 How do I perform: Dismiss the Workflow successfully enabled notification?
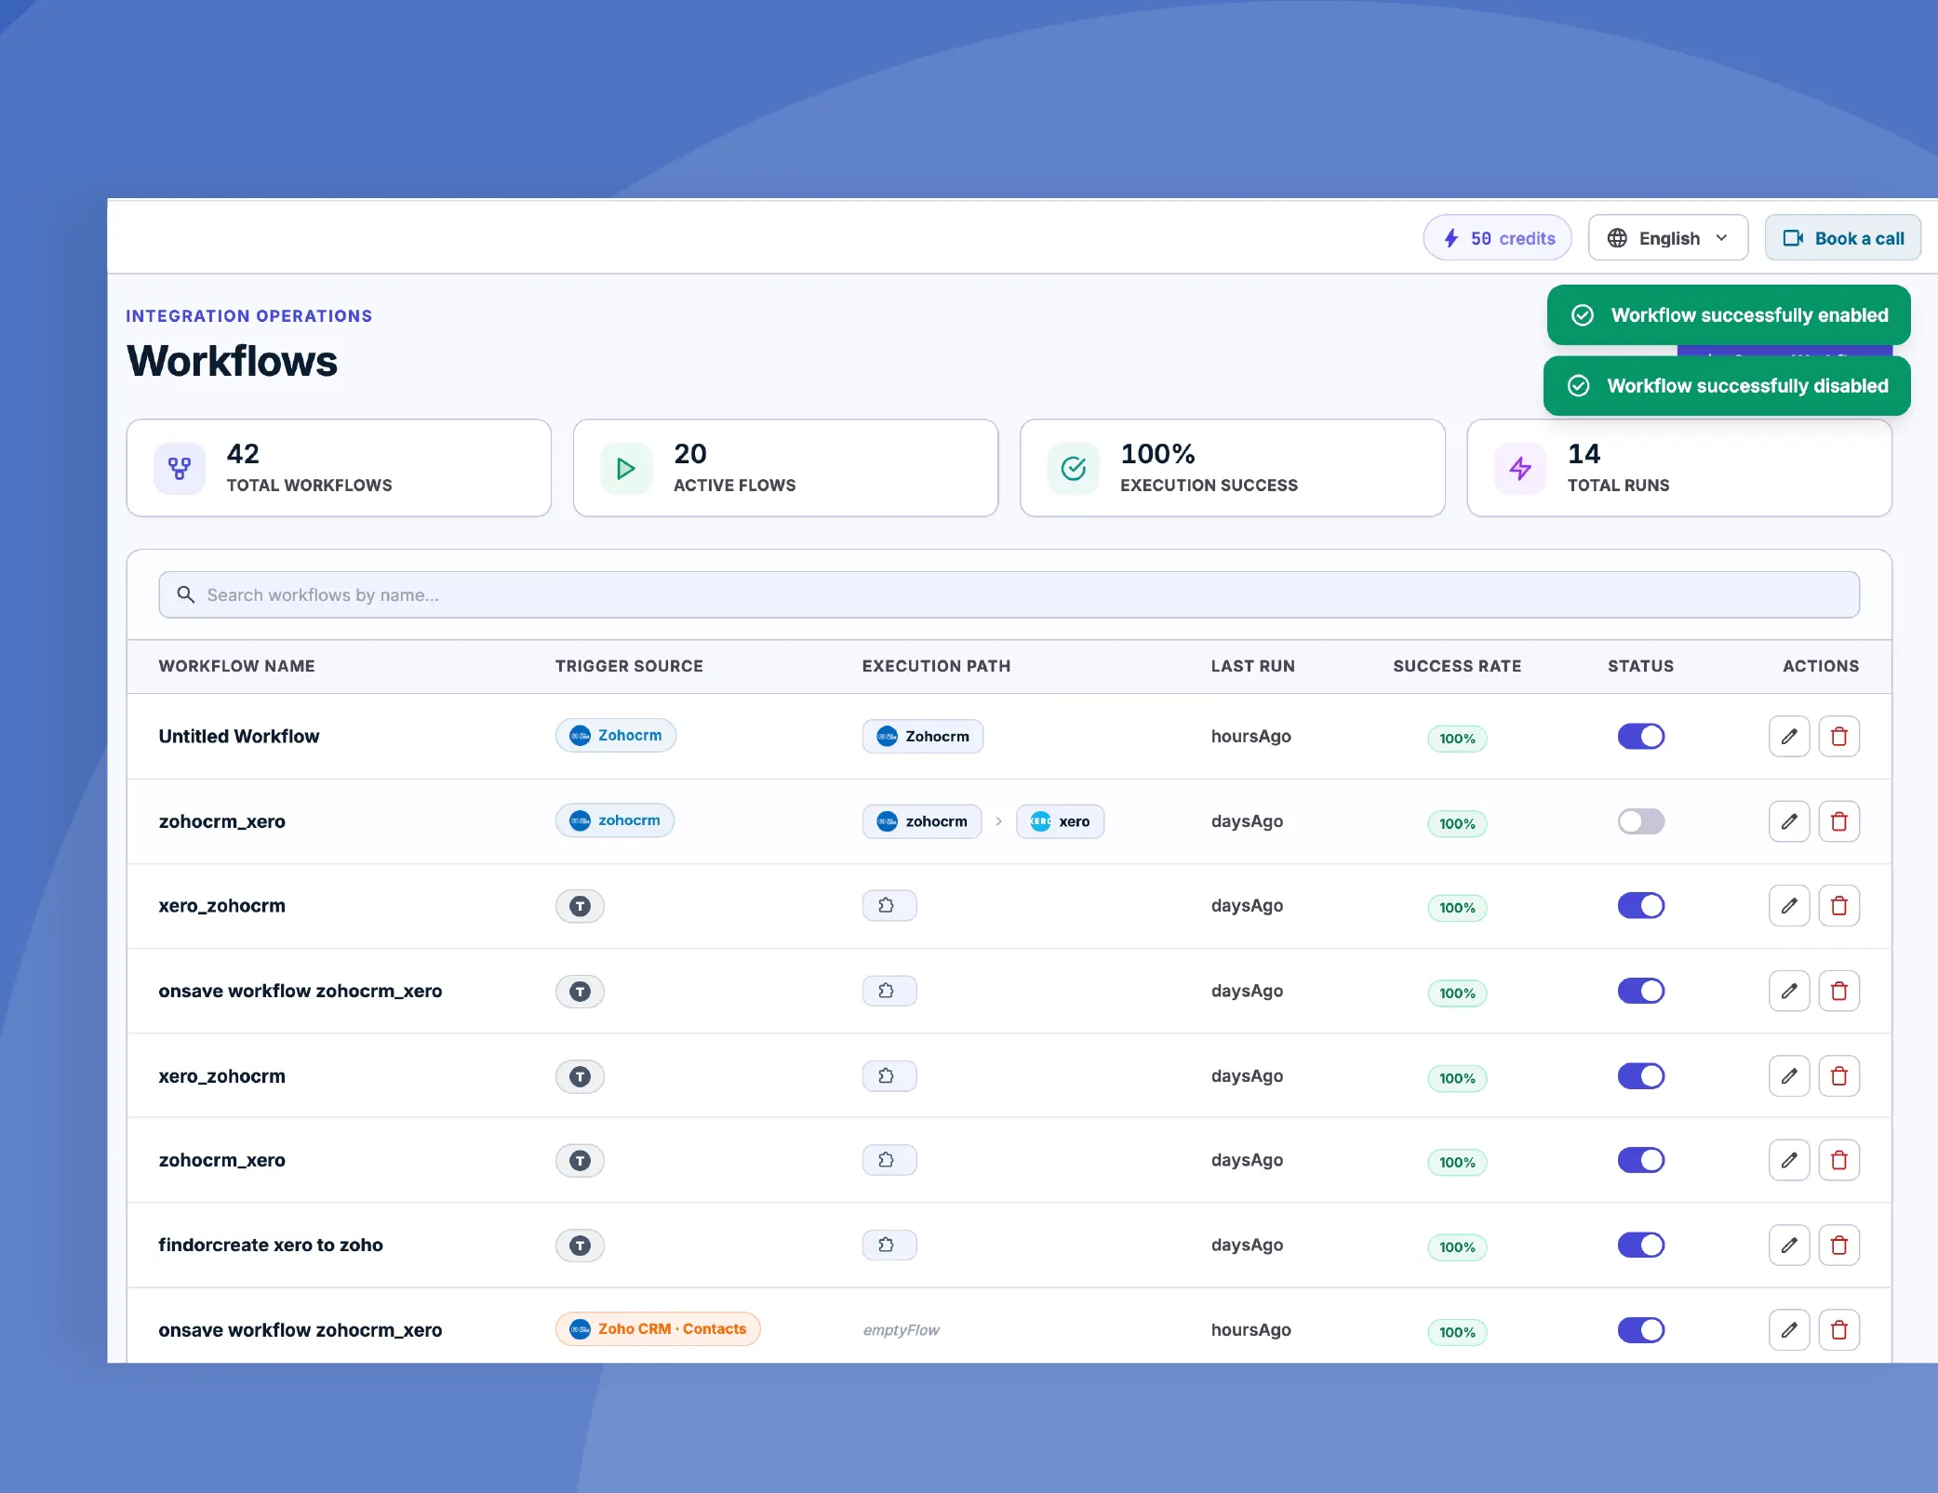click(x=1728, y=315)
